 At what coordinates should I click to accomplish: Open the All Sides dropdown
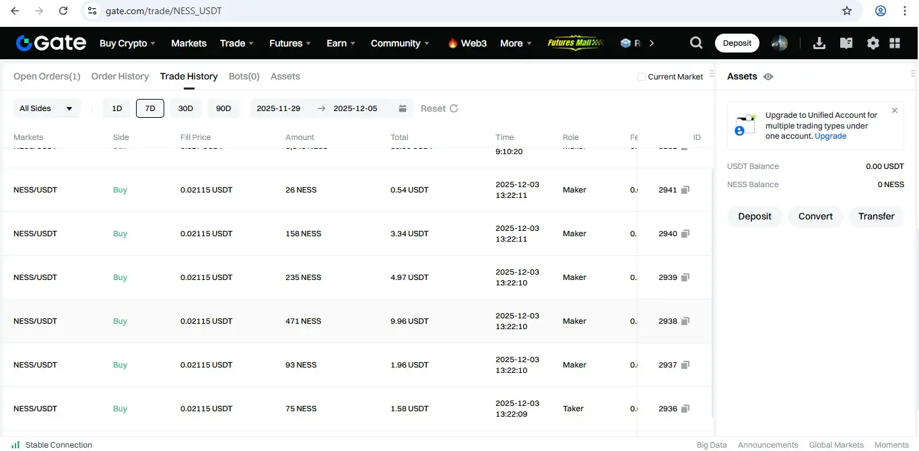(x=46, y=108)
